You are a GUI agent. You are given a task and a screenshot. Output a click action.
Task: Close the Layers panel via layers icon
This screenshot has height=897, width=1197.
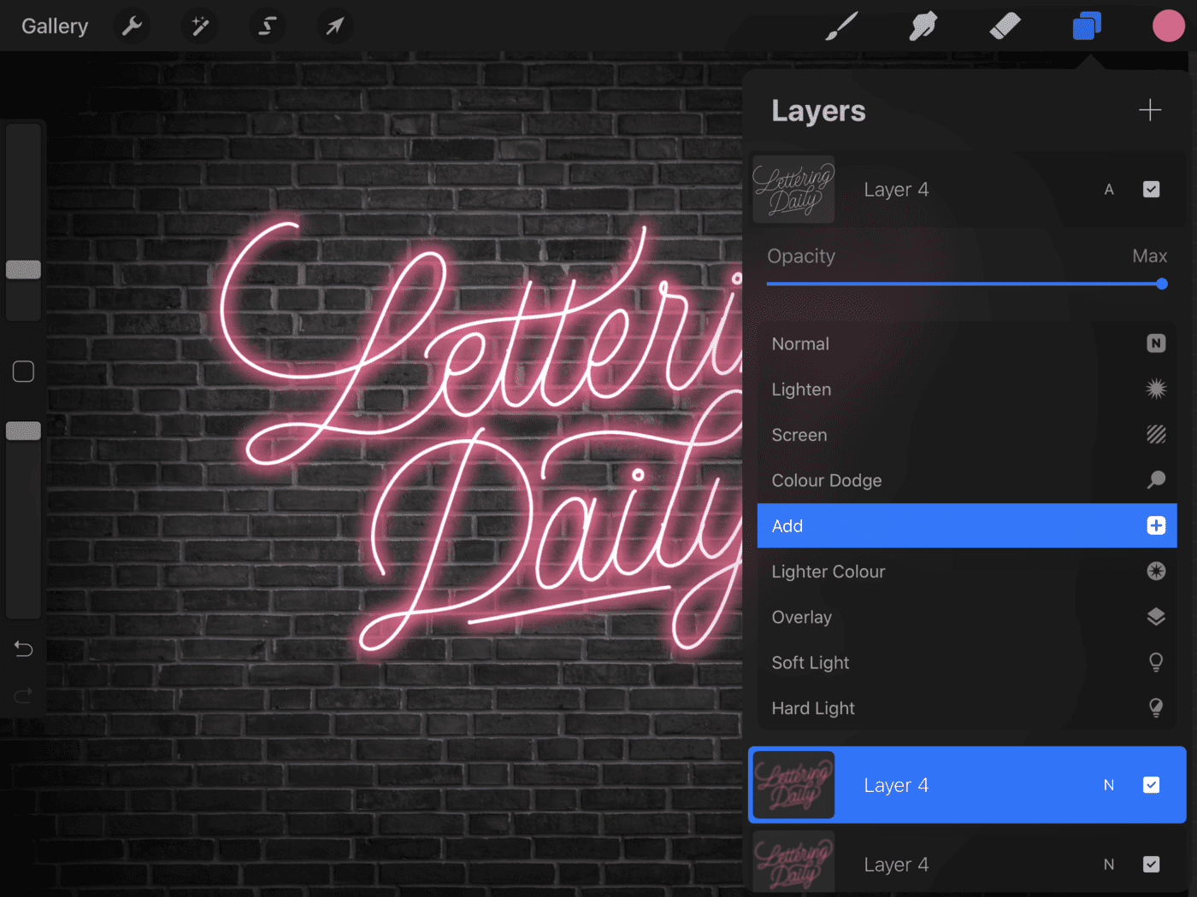(x=1087, y=26)
